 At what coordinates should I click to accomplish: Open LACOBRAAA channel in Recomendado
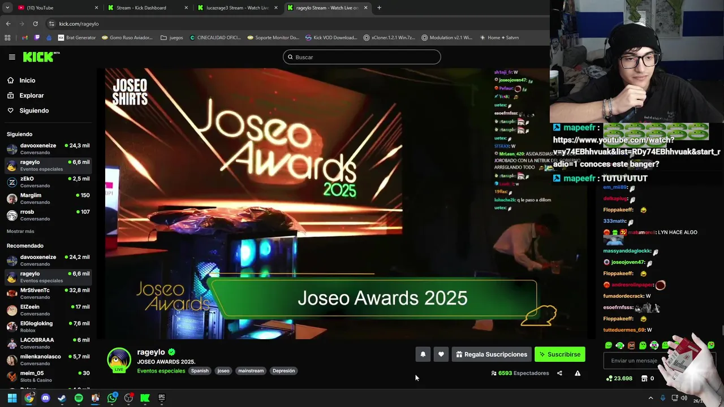click(x=48, y=343)
